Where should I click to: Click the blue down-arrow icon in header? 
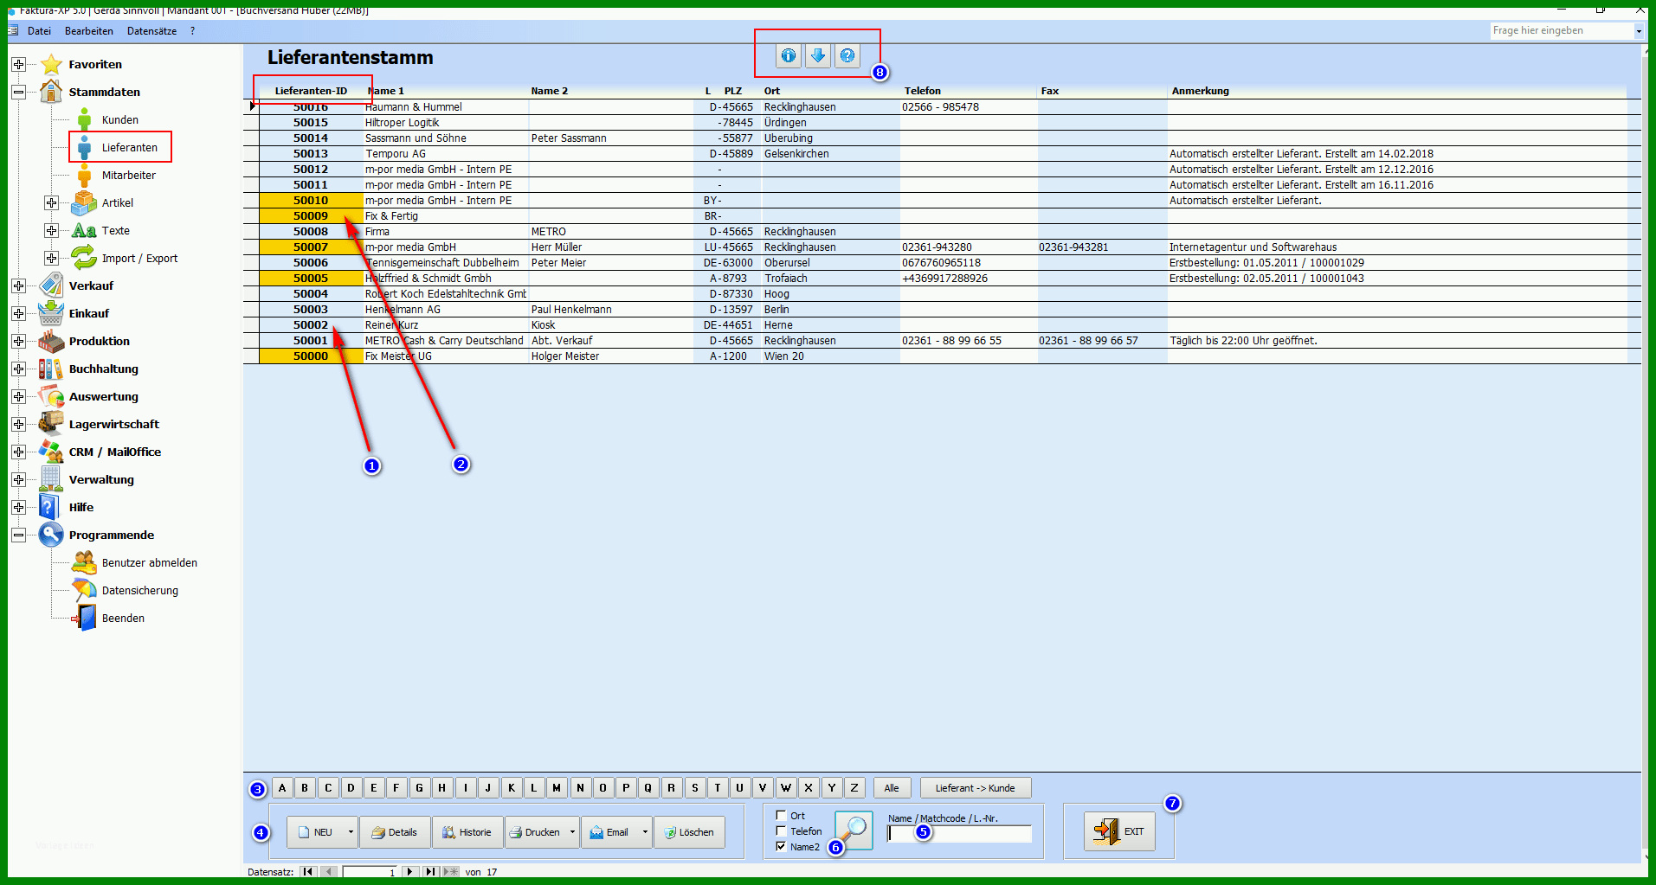[x=818, y=56]
